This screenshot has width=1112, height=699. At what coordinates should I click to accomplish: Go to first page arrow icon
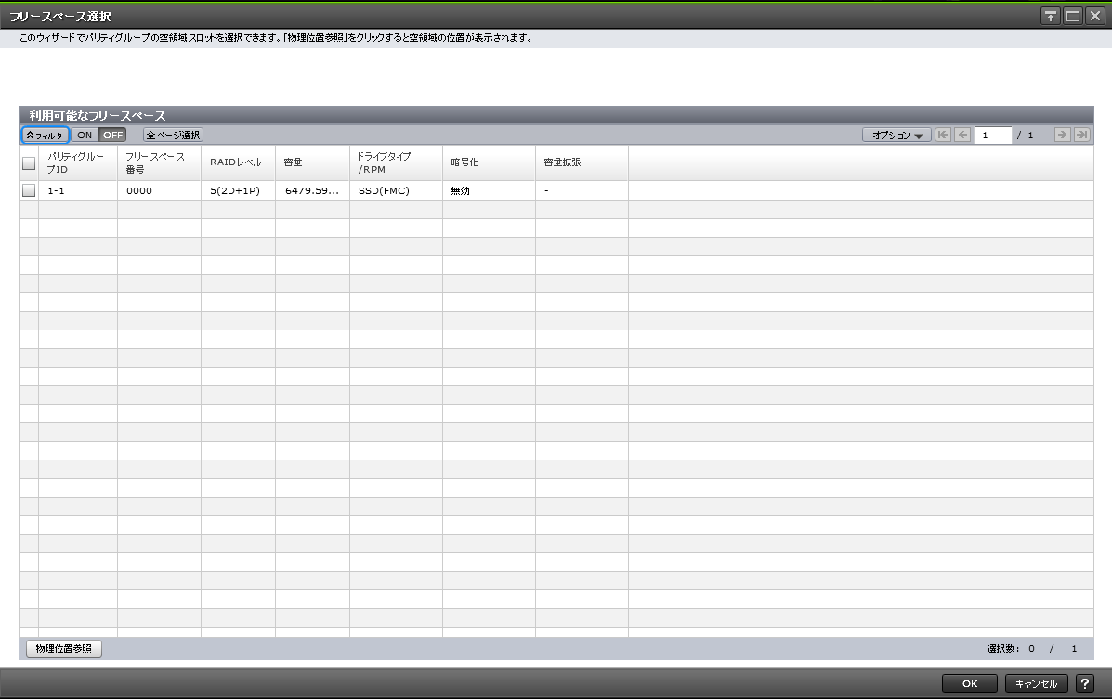943,135
